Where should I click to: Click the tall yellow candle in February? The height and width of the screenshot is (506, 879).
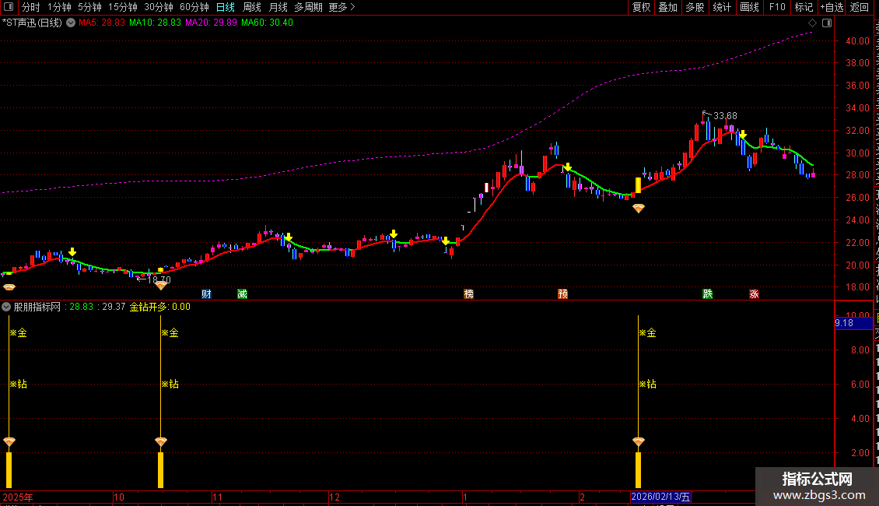click(x=638, y=185)
